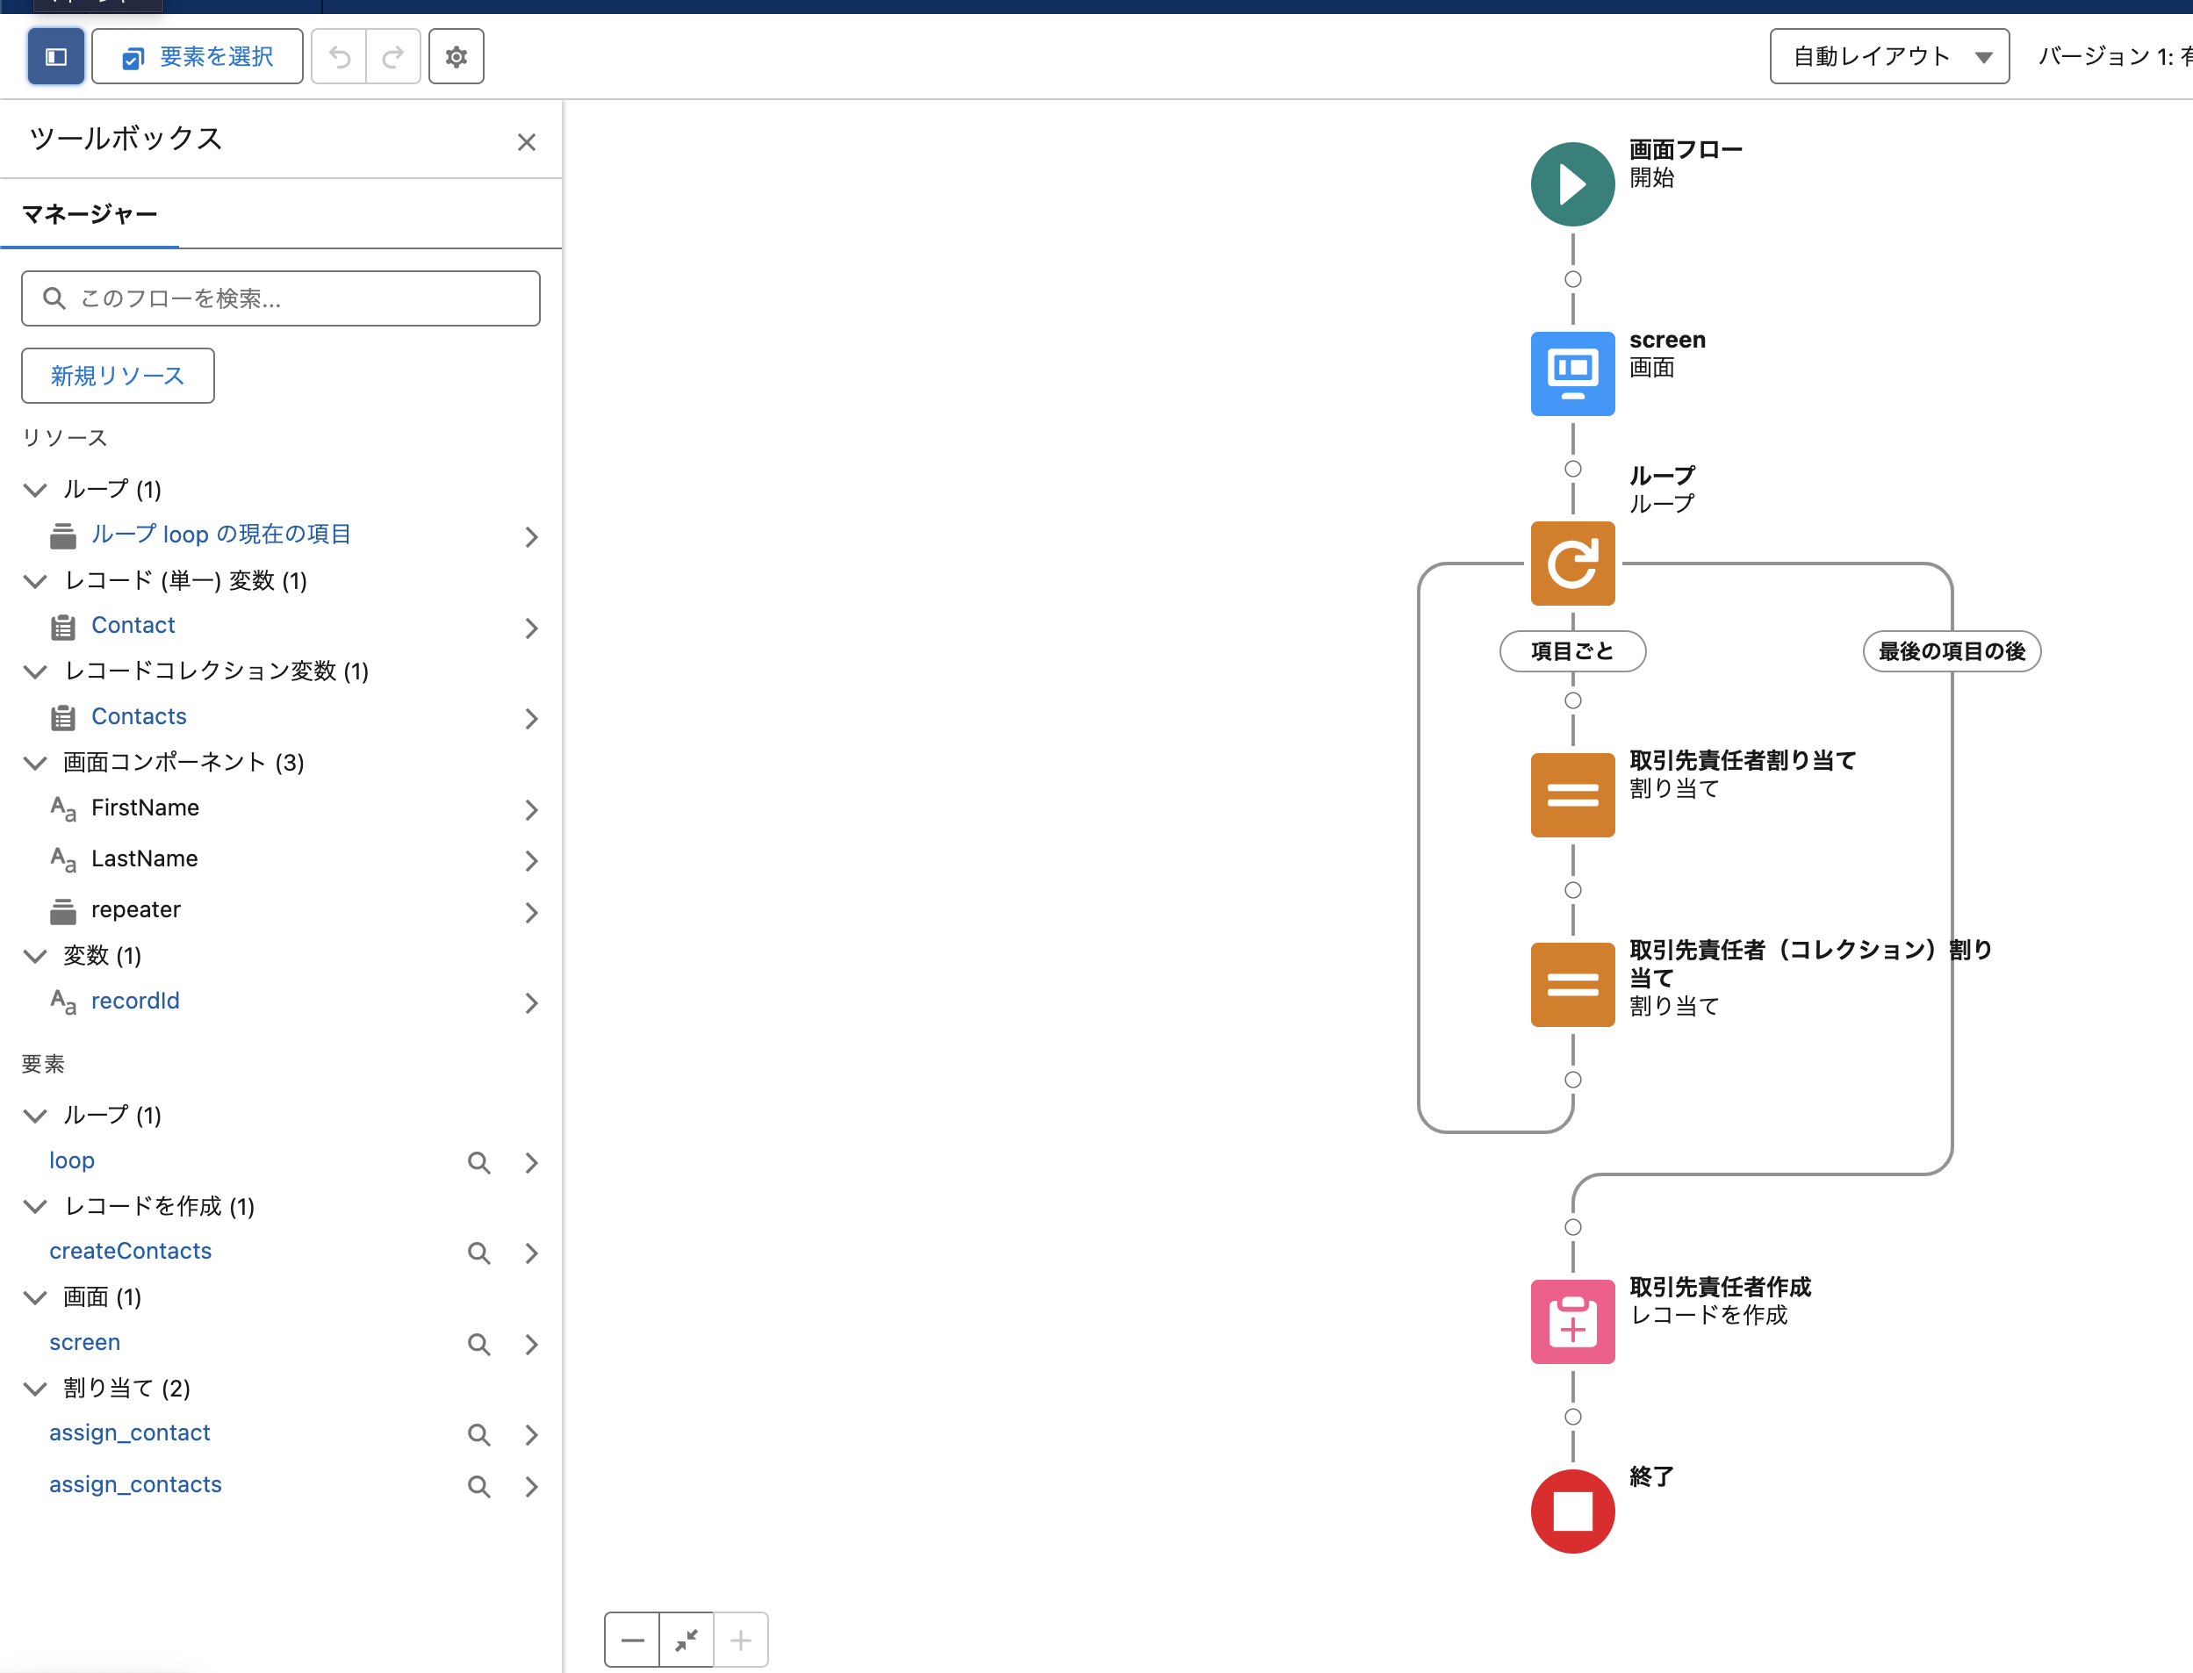This screenshot has width=2193, height=1673.
Task: Expand details chevron for Contacts resource
Action: point(531,718)
